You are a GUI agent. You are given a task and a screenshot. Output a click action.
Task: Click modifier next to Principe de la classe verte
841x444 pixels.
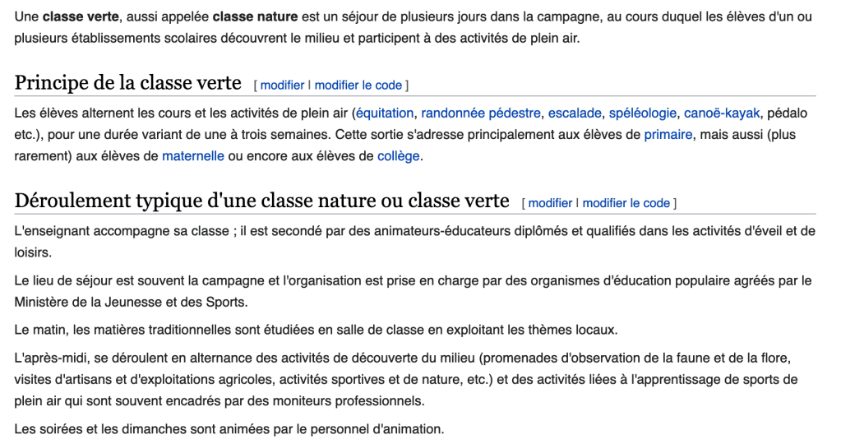click(x=282, y=86)
